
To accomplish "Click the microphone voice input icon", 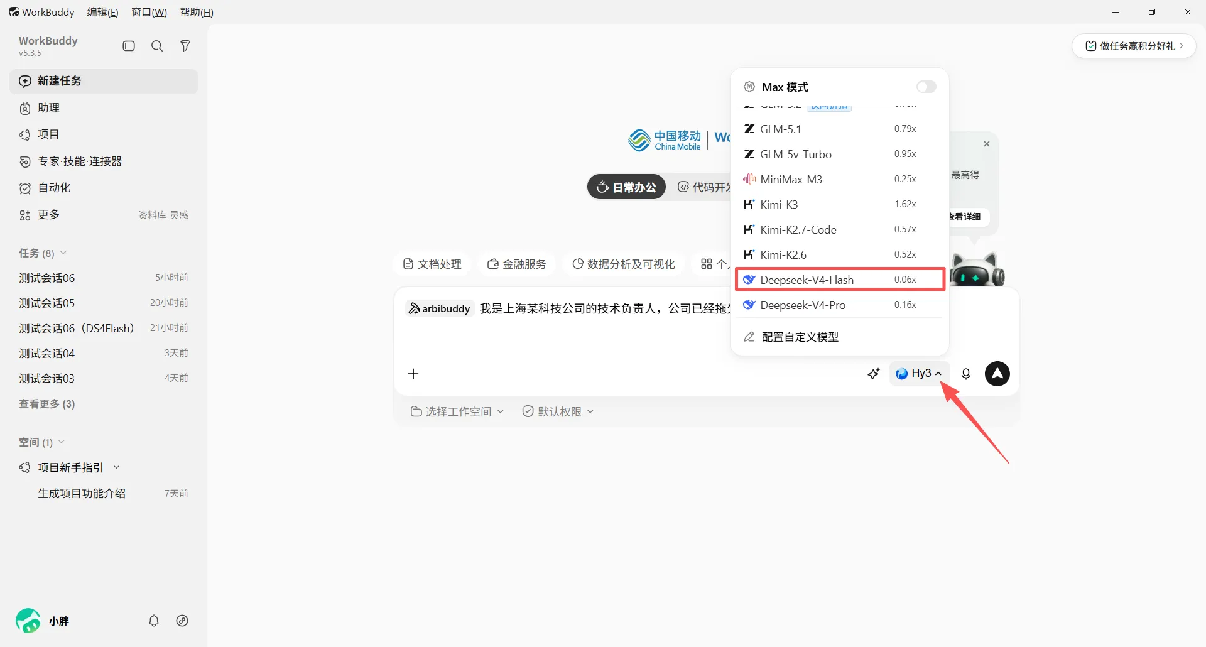I will [966, 374].
